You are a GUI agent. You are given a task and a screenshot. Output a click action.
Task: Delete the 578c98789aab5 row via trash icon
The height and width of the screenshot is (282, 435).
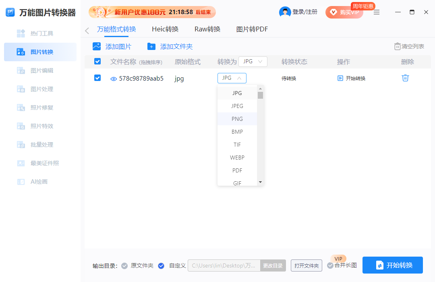tap(405, 78)
